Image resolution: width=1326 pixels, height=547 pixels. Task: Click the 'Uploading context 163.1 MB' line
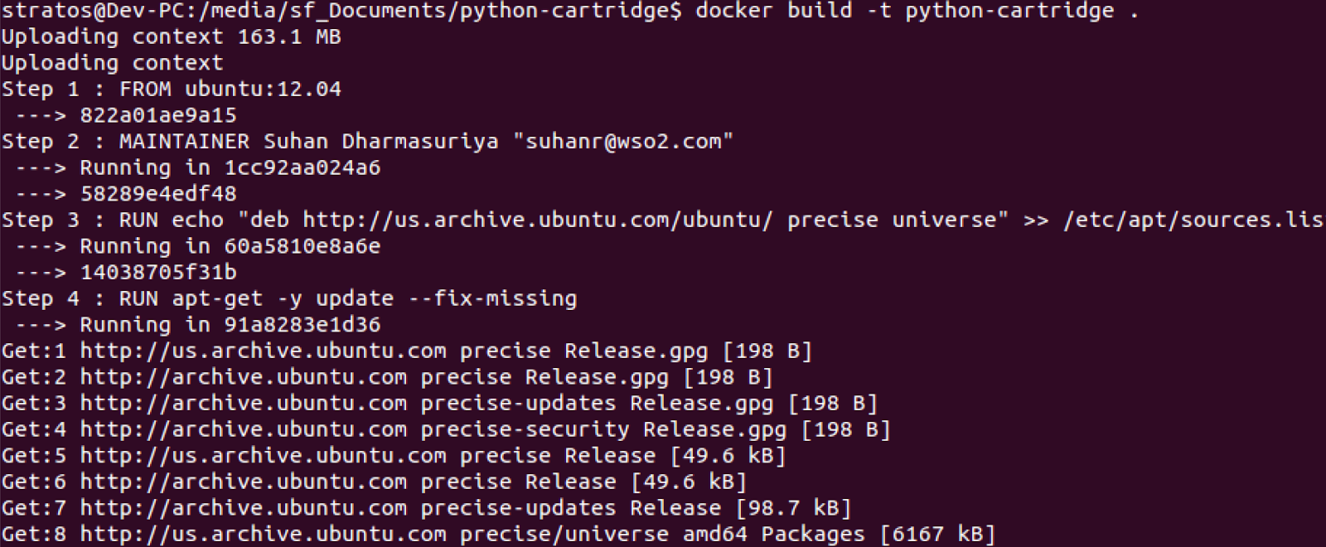coord(172,37)
